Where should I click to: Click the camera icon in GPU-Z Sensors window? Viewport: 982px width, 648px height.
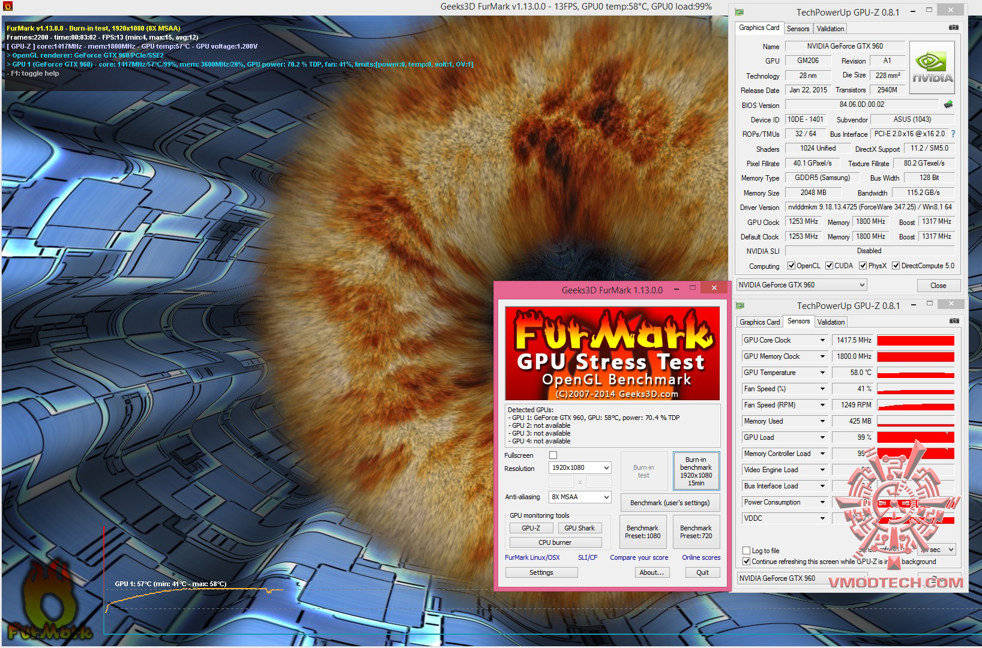point(954,321)
